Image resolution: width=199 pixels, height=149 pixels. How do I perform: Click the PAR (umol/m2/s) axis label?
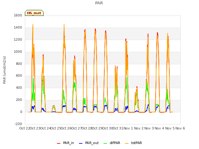click(x=4, y=70)
